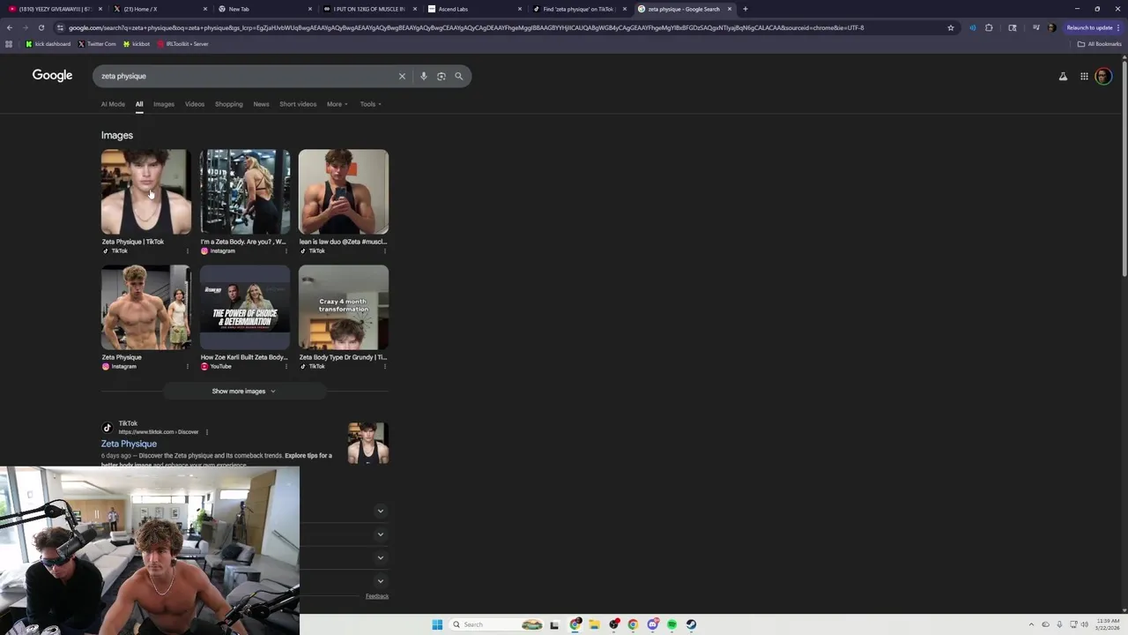Open Crazy 4 month transformation thumbnail
Viewport: 1128px width, 635px height.
point(343,308)
